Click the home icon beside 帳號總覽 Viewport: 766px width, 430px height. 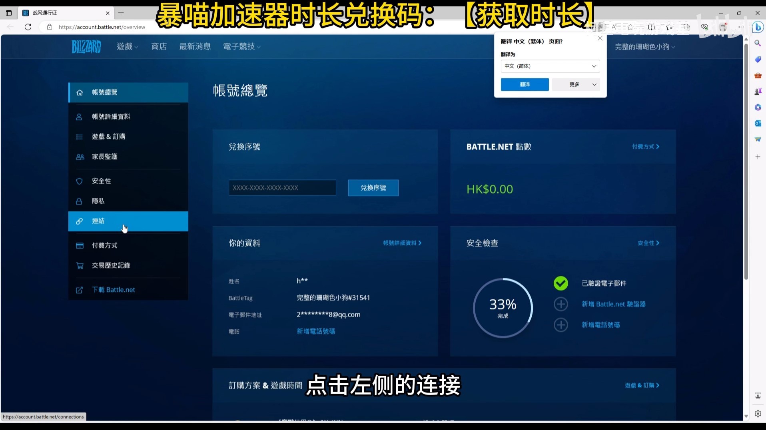80,92
